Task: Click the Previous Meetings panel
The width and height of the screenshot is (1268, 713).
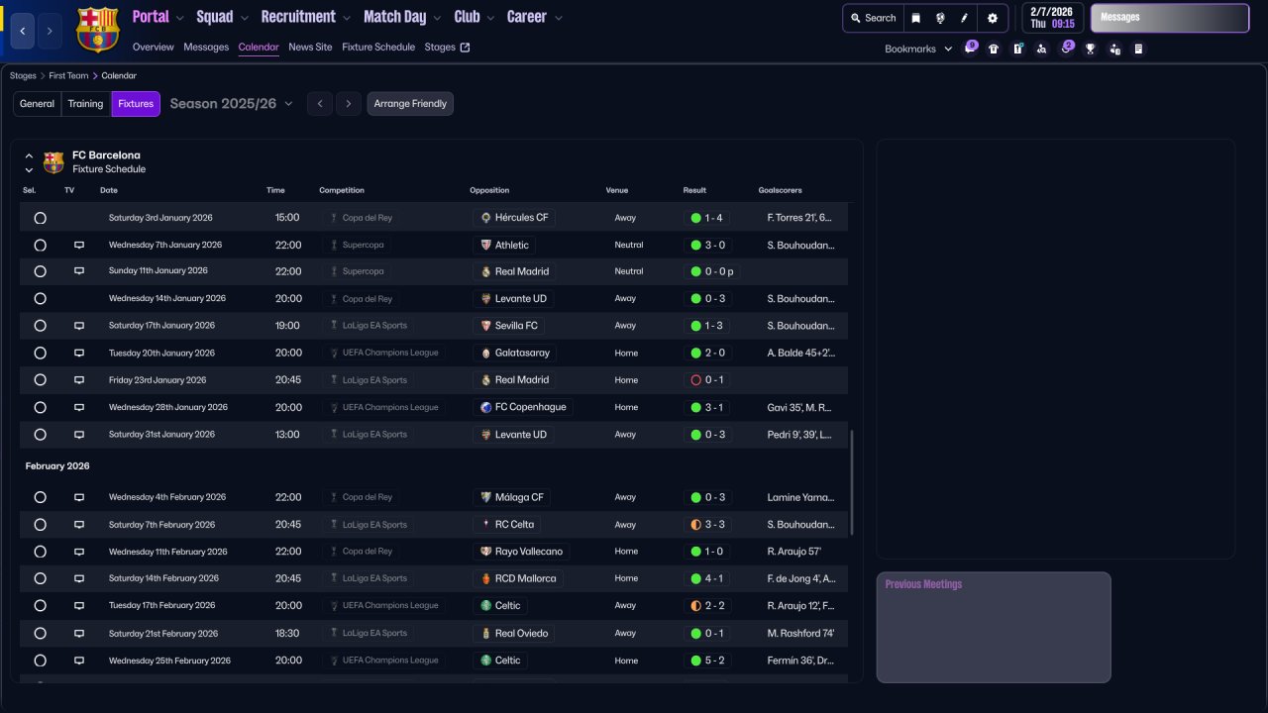Action: [x=994, y=627]
